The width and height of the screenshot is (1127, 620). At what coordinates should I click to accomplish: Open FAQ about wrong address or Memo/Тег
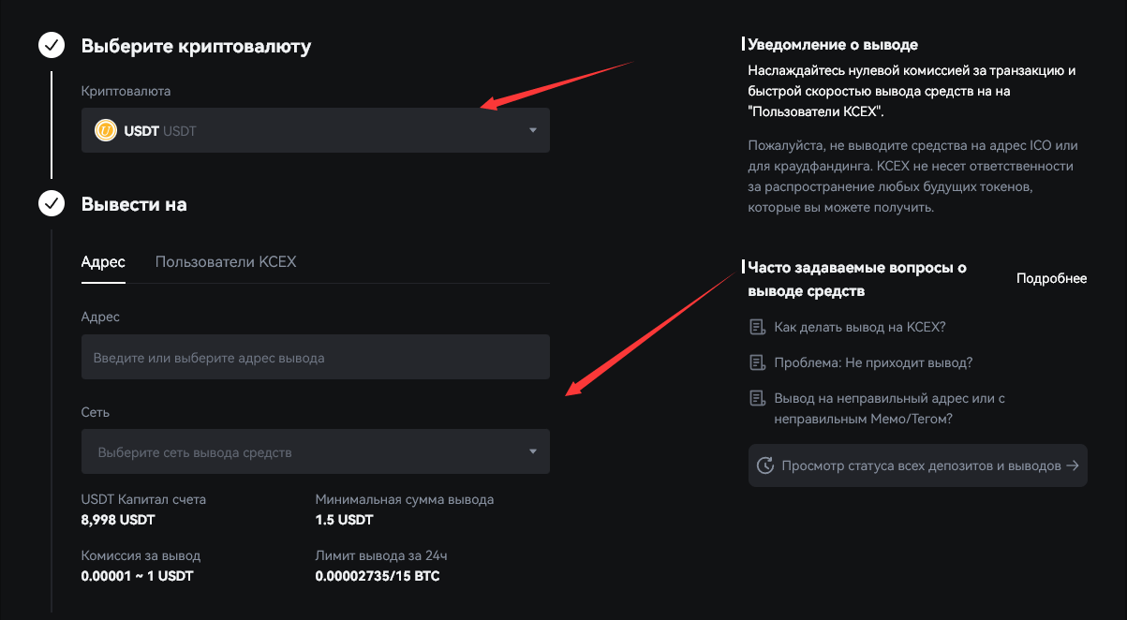click(x=888, y=408)
